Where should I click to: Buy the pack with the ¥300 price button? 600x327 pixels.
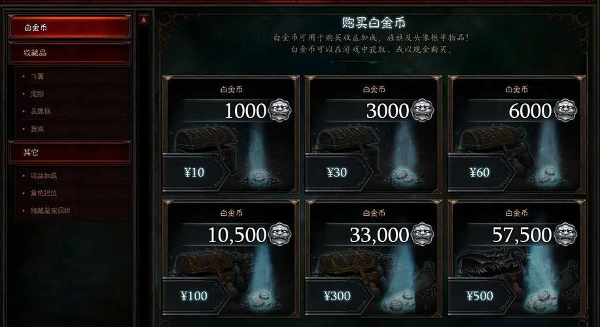[338, 296]
